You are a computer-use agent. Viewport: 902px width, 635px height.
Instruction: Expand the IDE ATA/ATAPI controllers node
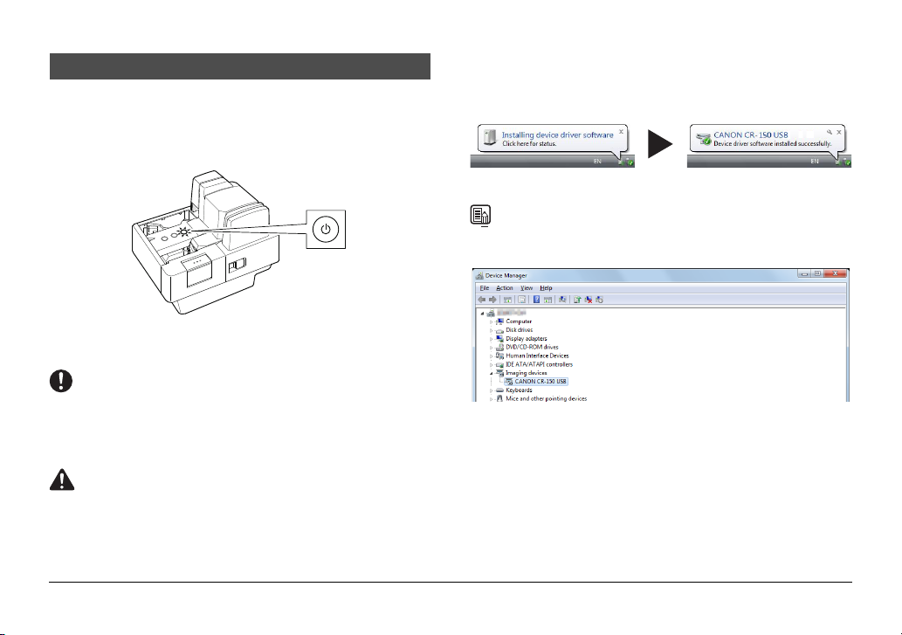tap(492, 365)
